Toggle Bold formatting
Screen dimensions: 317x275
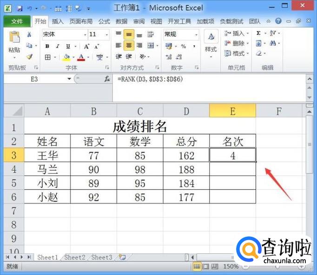(47, 47)
